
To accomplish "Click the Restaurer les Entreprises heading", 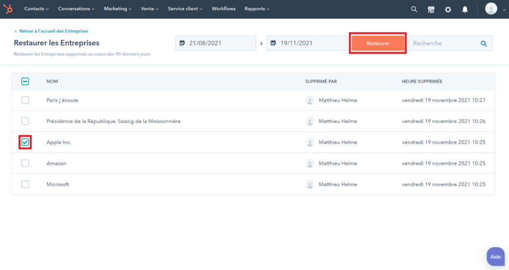I will click(x=57, y=43).
